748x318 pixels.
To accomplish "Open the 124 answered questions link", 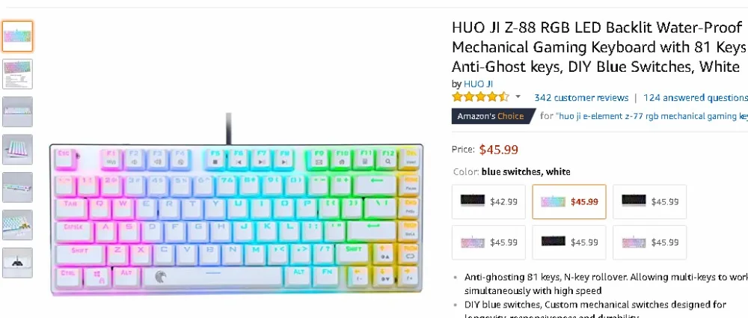I will (x=695, y=98).
